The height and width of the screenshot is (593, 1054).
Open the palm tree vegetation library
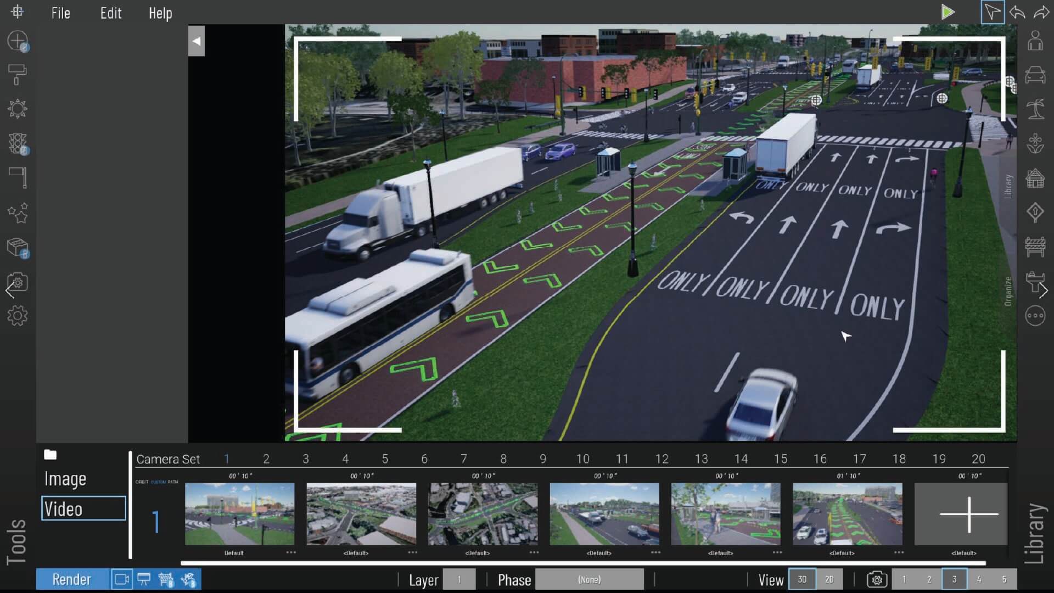click(x=1035, y=109)
